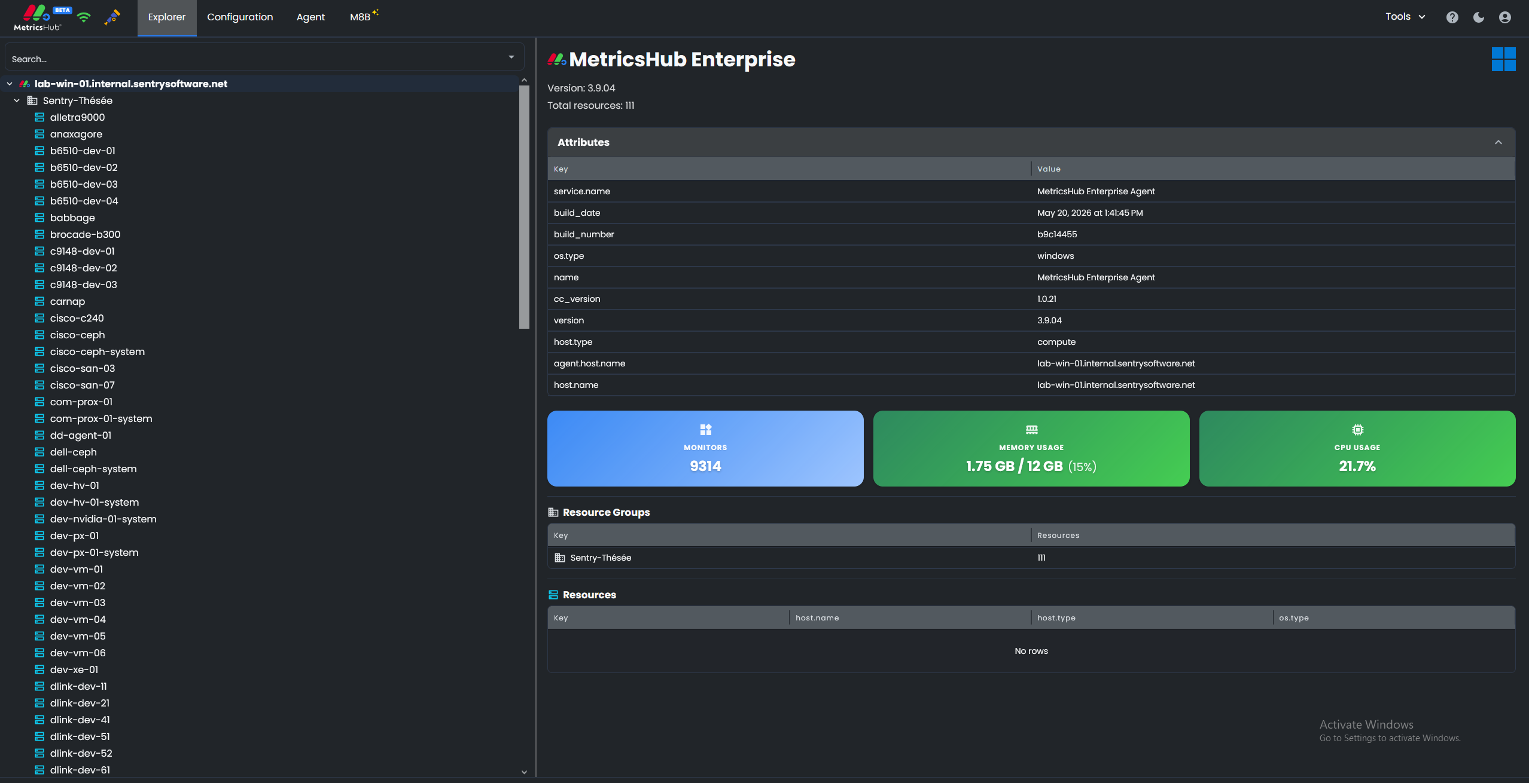1529x783 pixels.
Task: Click the tree scroll up arrow
Action: tap(524, 80)
